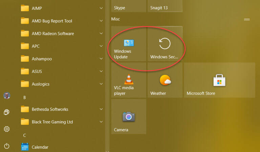Open the Snagit 13 tile
260x152 pixels.
pos(165,6)
